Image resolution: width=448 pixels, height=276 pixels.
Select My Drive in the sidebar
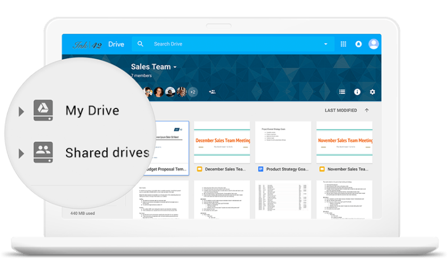(x=92, y=111)
